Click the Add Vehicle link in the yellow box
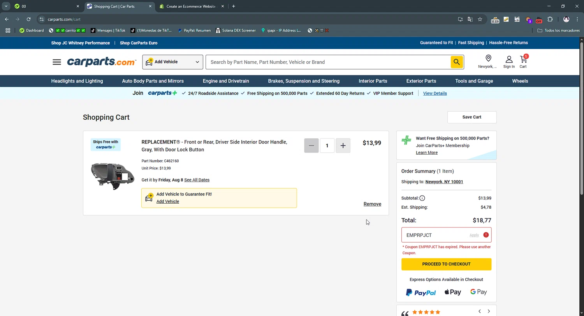The height and width of the screenshot is (316, 584). point(168,201)
